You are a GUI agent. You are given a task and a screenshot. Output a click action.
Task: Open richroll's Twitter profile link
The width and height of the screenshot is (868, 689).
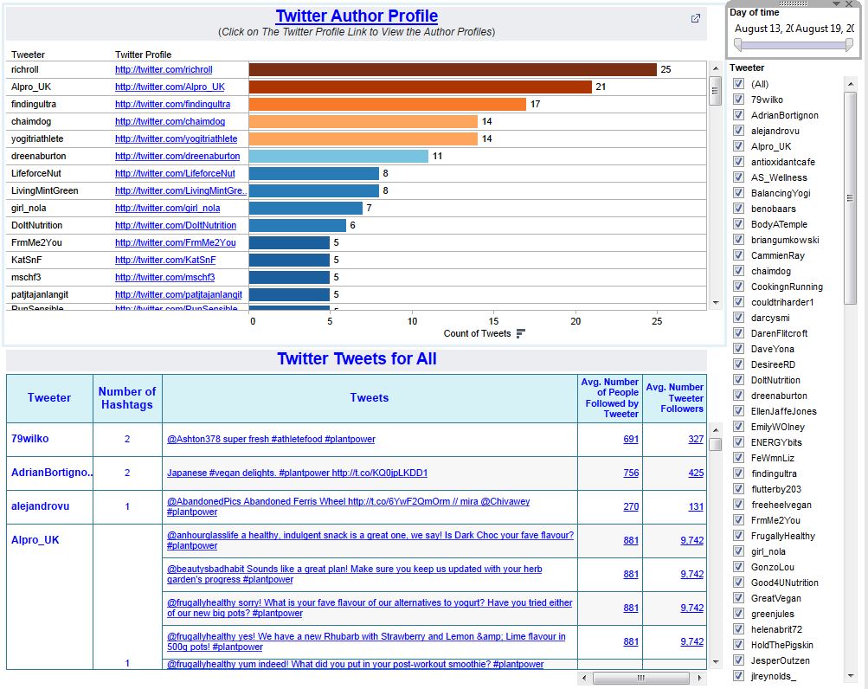pos(164,70)
